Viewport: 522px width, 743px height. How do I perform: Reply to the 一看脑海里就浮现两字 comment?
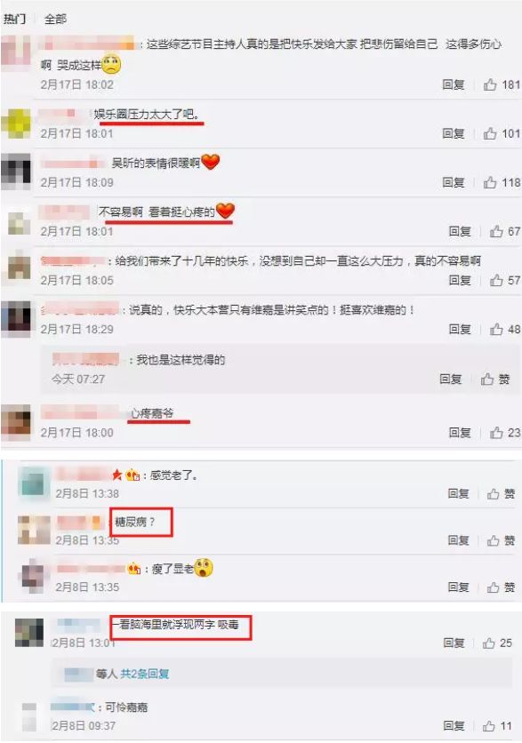click(454, 643)
